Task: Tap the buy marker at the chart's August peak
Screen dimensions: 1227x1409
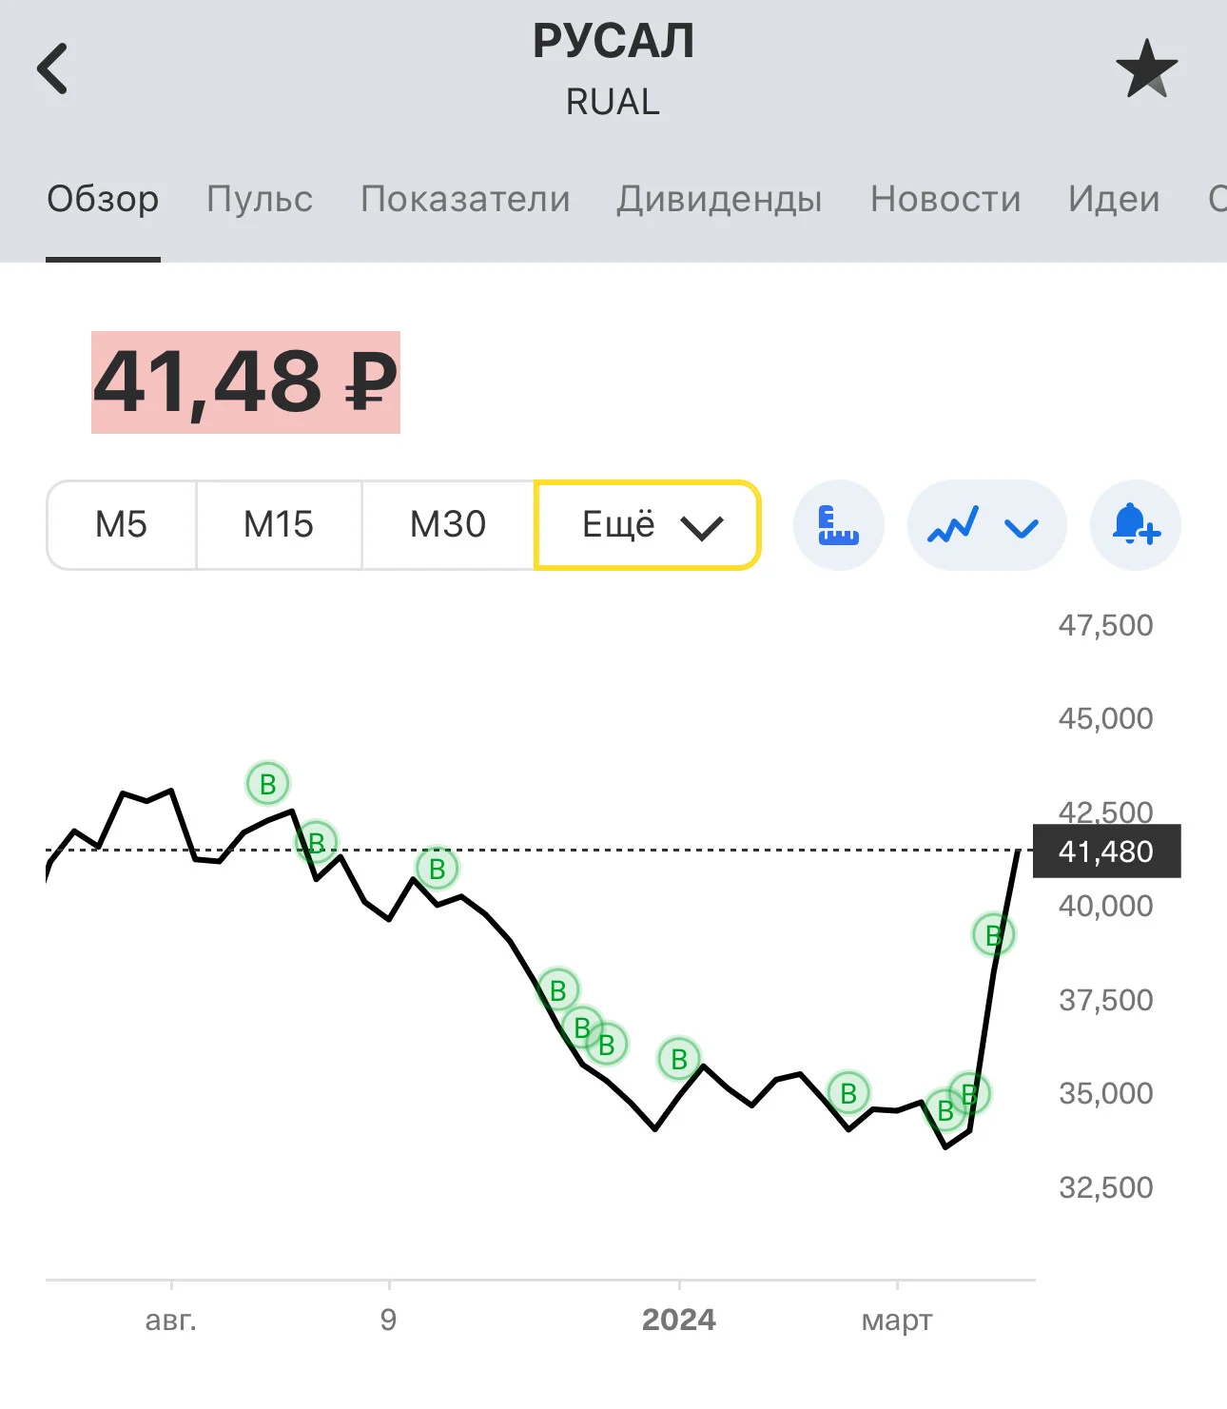Action: [268, 784]
